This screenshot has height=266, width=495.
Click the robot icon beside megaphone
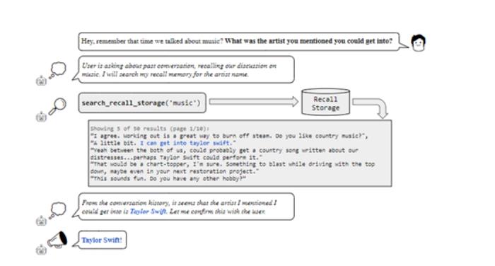[41, 250]
